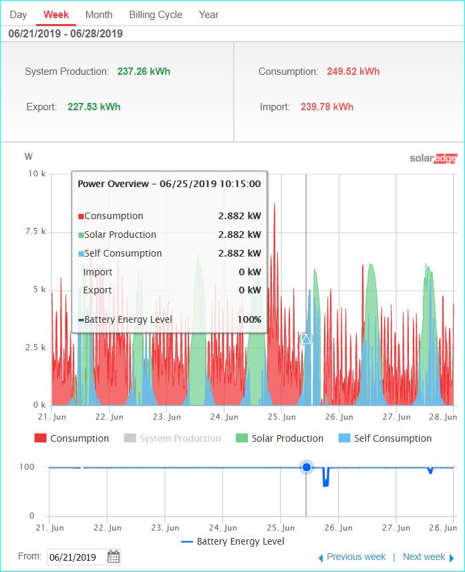465x572 pixels.
Task: Go to Previous week link
Action: (x=356, y=557)
